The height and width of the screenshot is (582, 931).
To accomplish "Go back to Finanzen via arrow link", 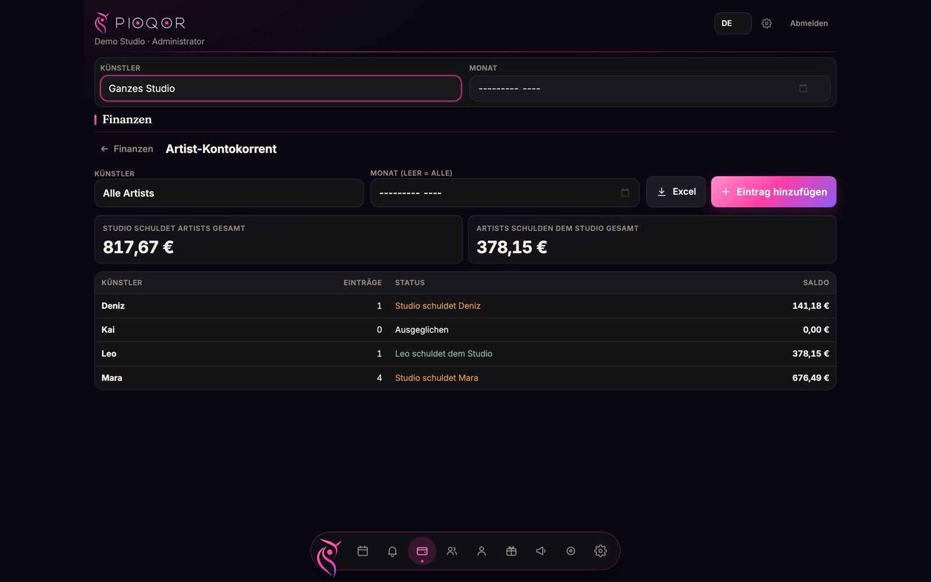I will [127, 149].
